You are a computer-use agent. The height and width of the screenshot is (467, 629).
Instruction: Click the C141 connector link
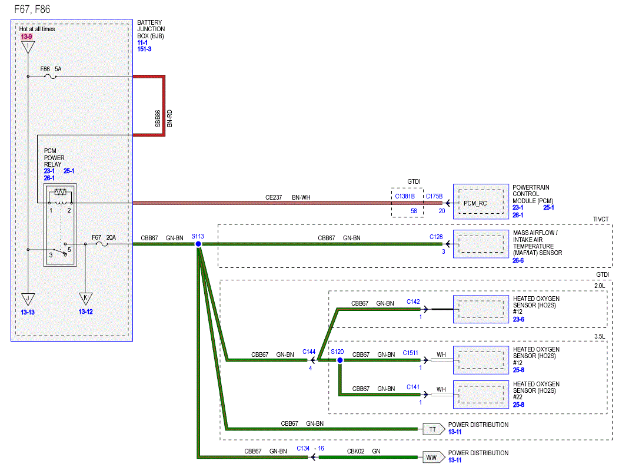pyautogui.click(x=413, y=387)
